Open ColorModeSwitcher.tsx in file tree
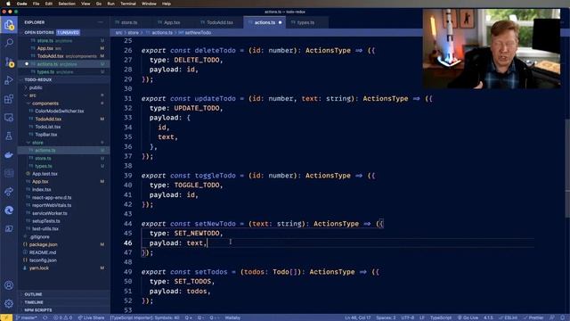The height and width of the screenshot is (321, 570). [x=60, y=111]
